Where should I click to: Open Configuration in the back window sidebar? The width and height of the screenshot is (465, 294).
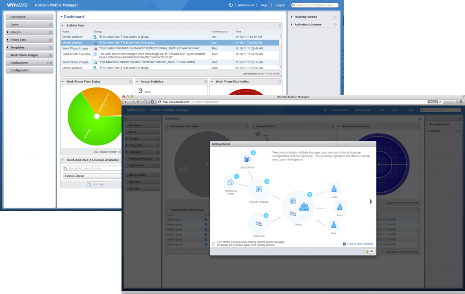[30, 70]
